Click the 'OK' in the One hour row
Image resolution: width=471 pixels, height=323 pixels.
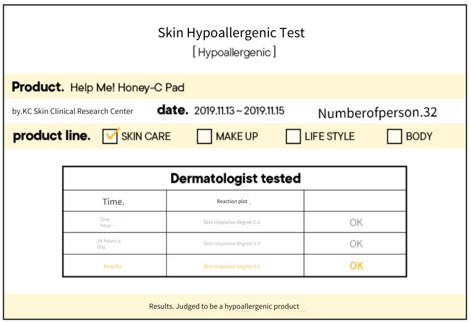pyautogui.click(x=356, y=222)
